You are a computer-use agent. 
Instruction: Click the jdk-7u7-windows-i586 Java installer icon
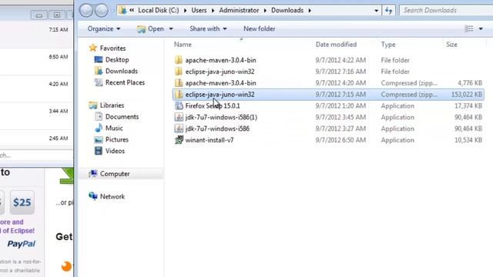[x=179, y=128]
